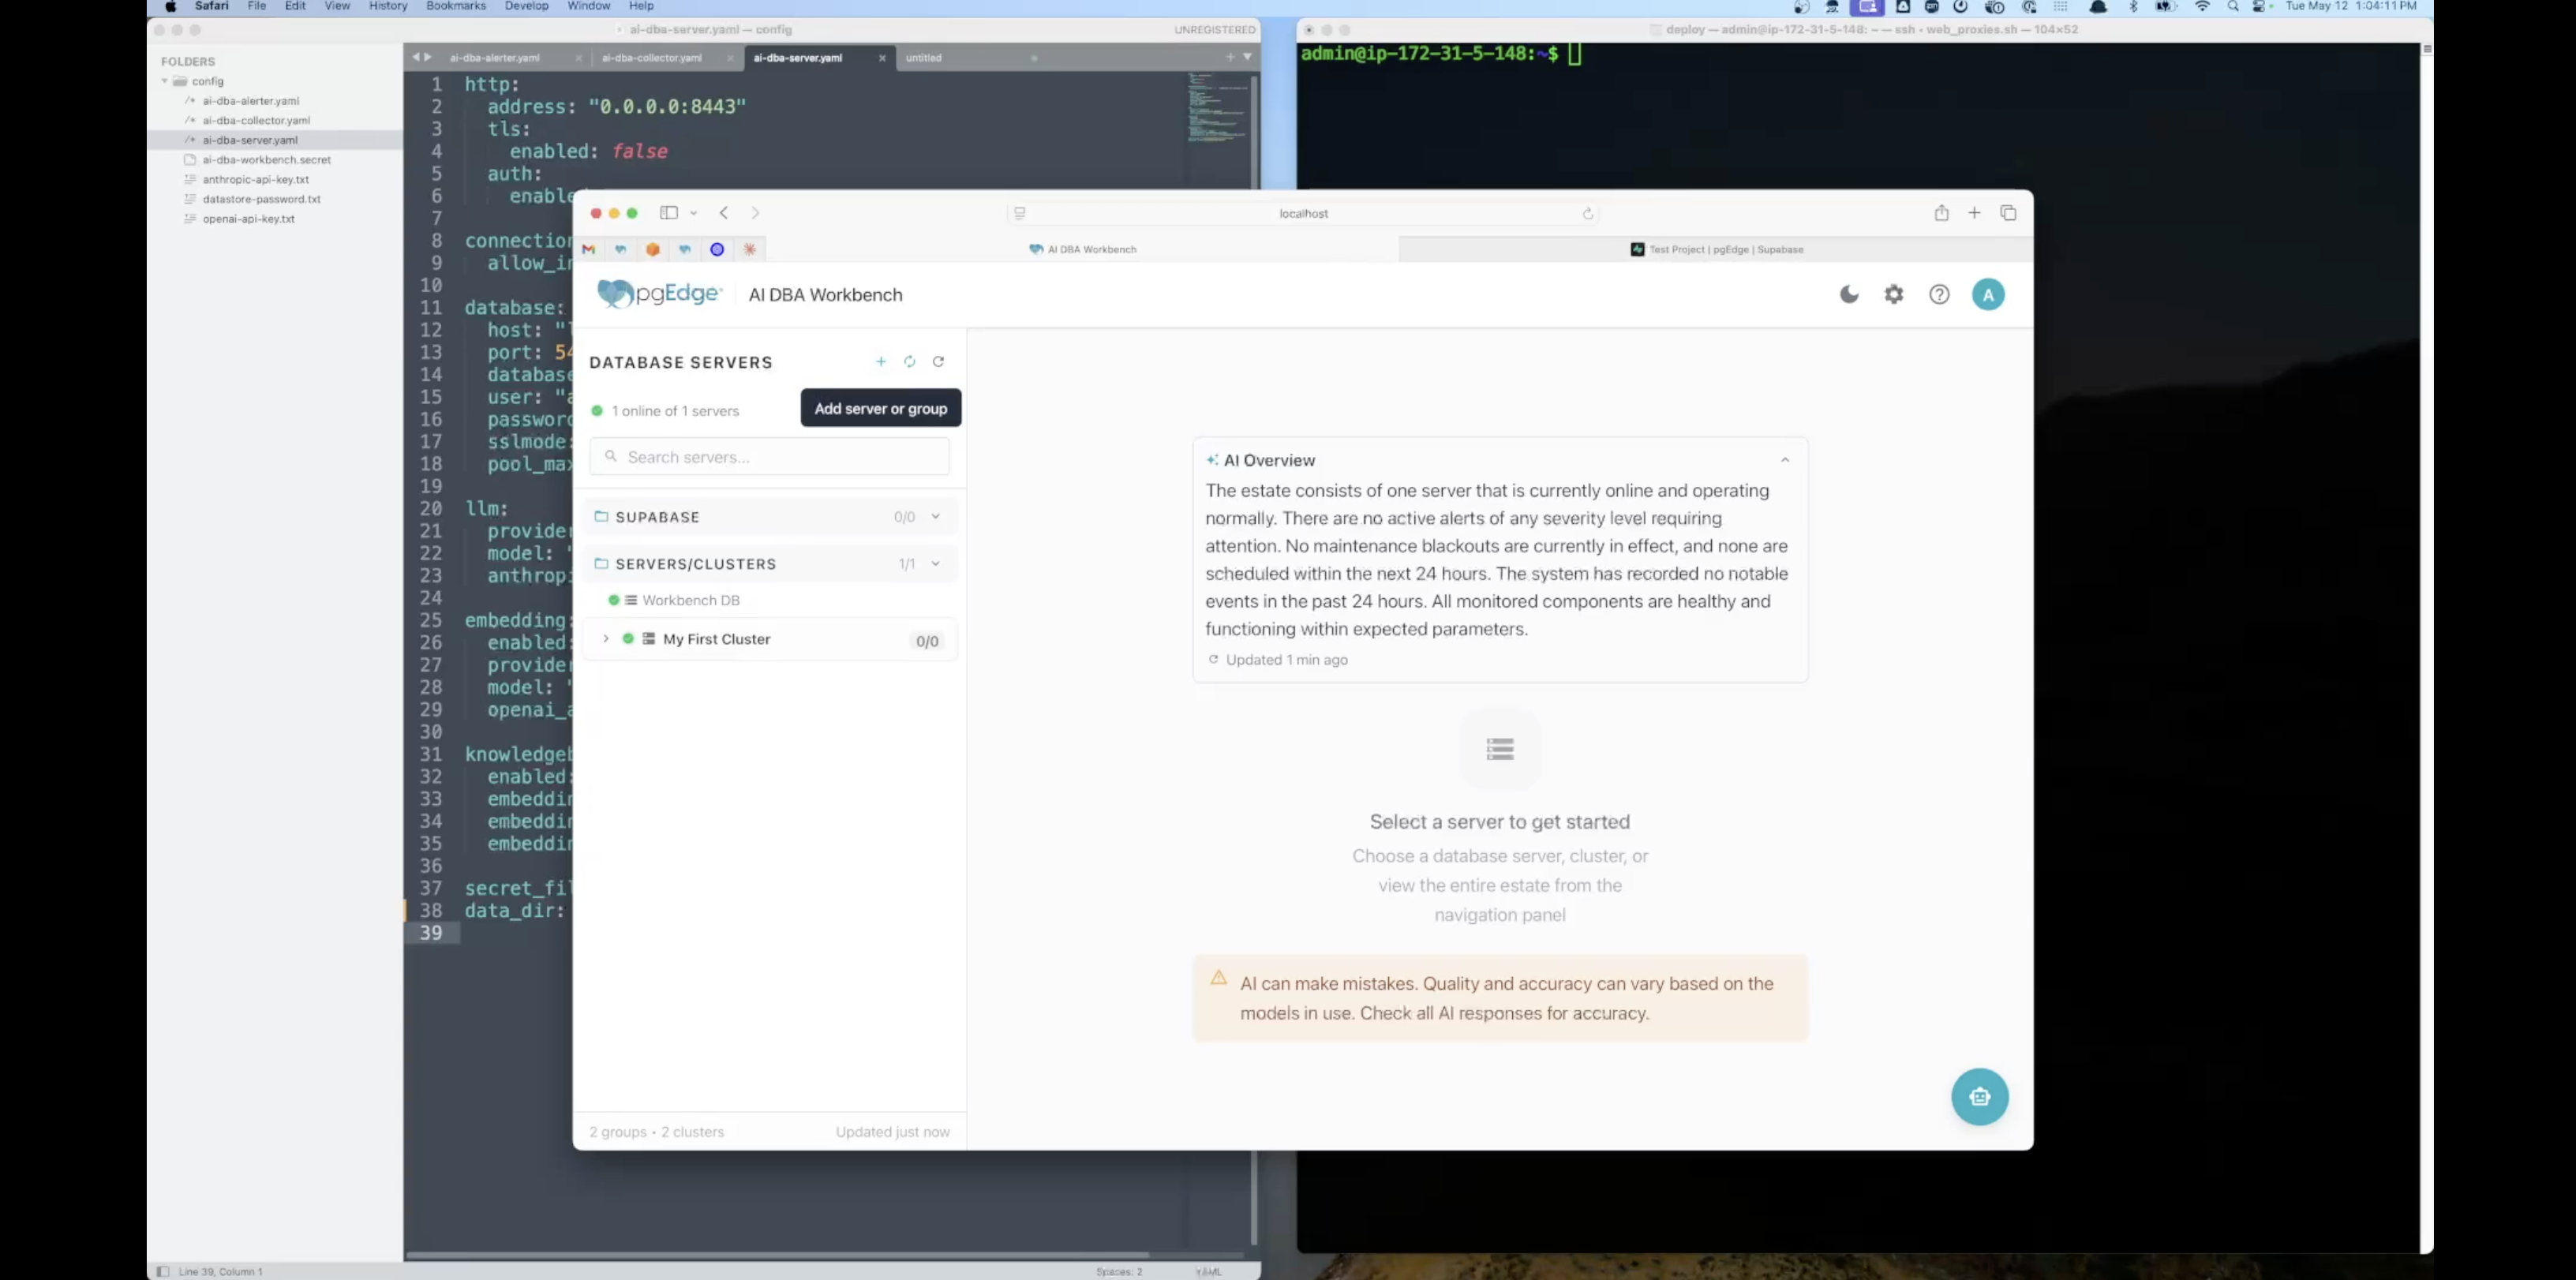Screen dimensions: 2576x1280
Task: Go back in Safari
Action: [x=724, y=213]
